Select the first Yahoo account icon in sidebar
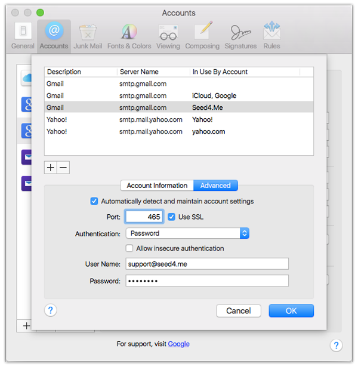 point(26,157)
